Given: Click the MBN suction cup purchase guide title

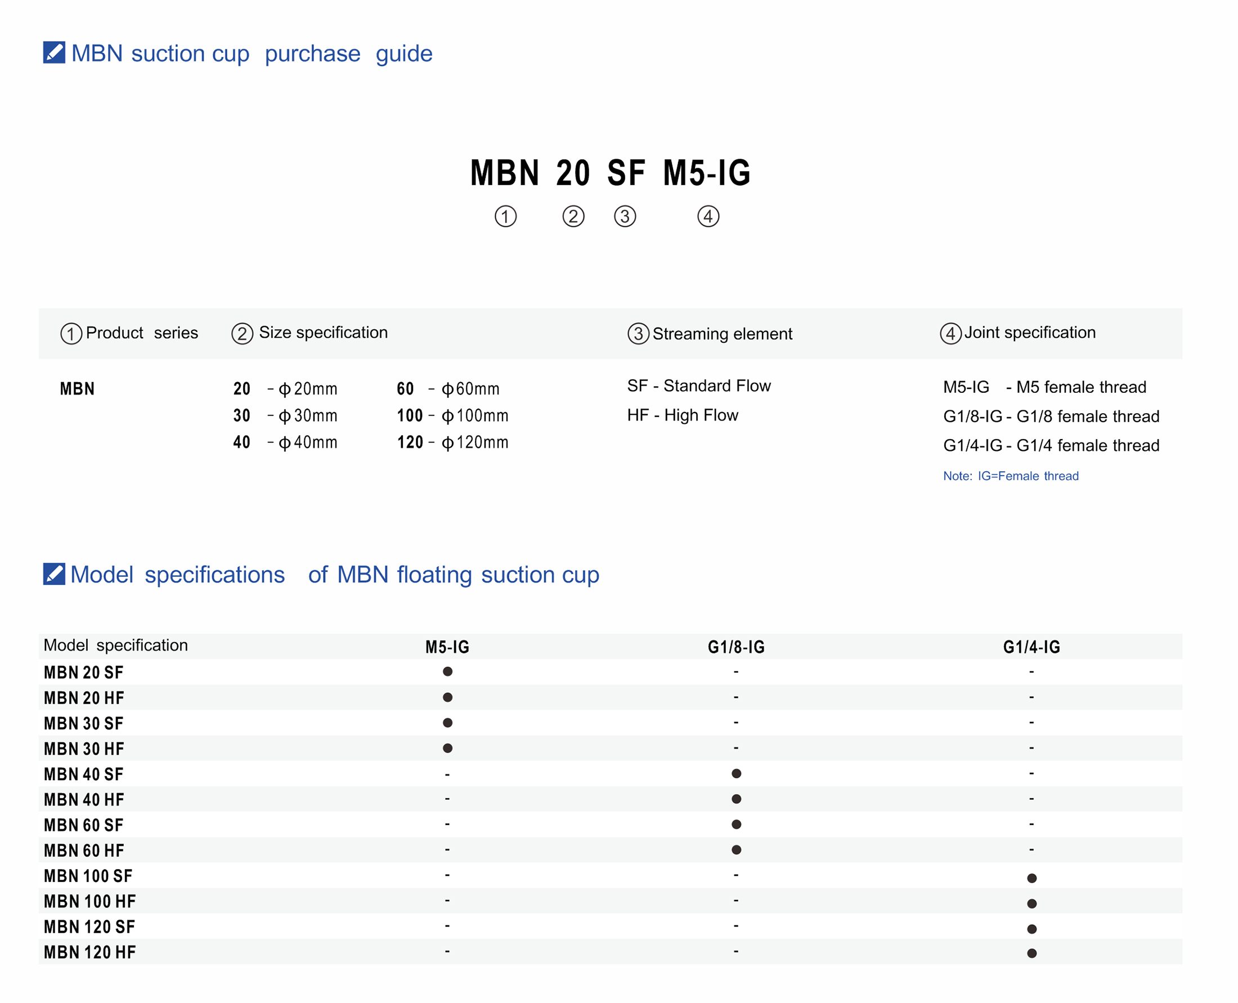Looking at the screenshot, I should point(252,53).
